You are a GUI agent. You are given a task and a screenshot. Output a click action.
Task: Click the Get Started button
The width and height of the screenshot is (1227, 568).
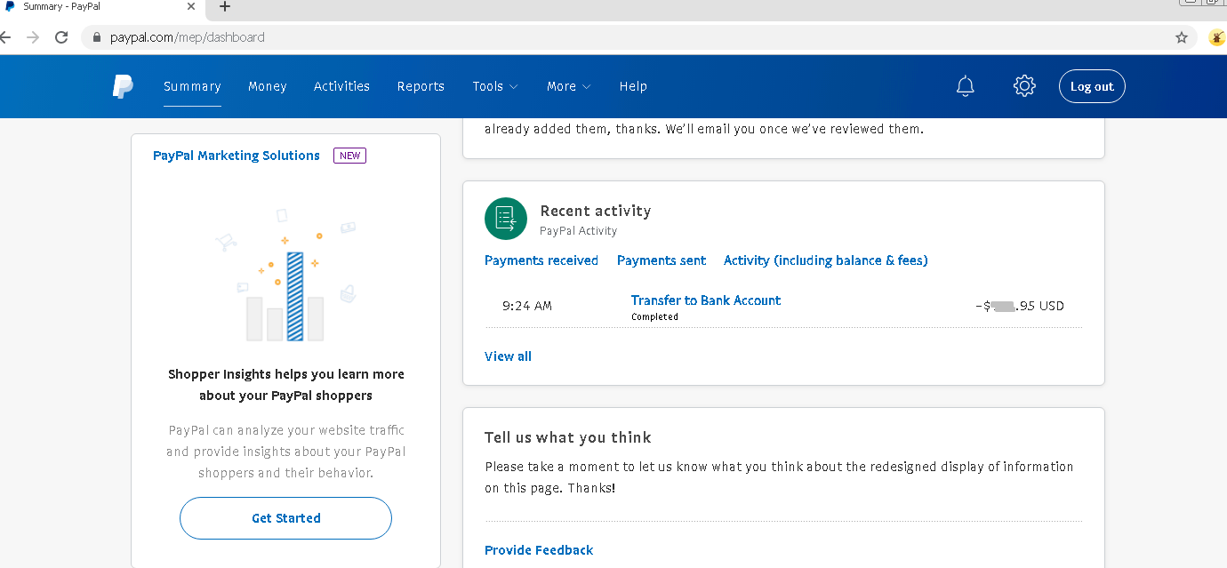[x=285, y=518]
